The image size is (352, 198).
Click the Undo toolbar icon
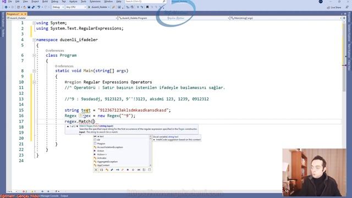pos(39,7)
